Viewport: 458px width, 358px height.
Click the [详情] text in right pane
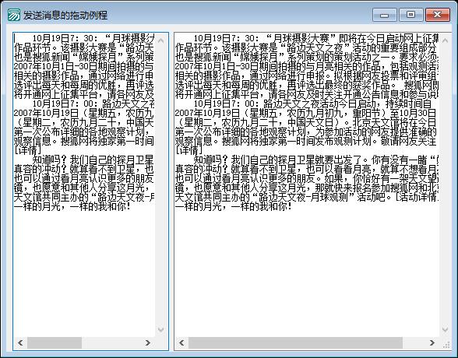[x=188, y=150]
